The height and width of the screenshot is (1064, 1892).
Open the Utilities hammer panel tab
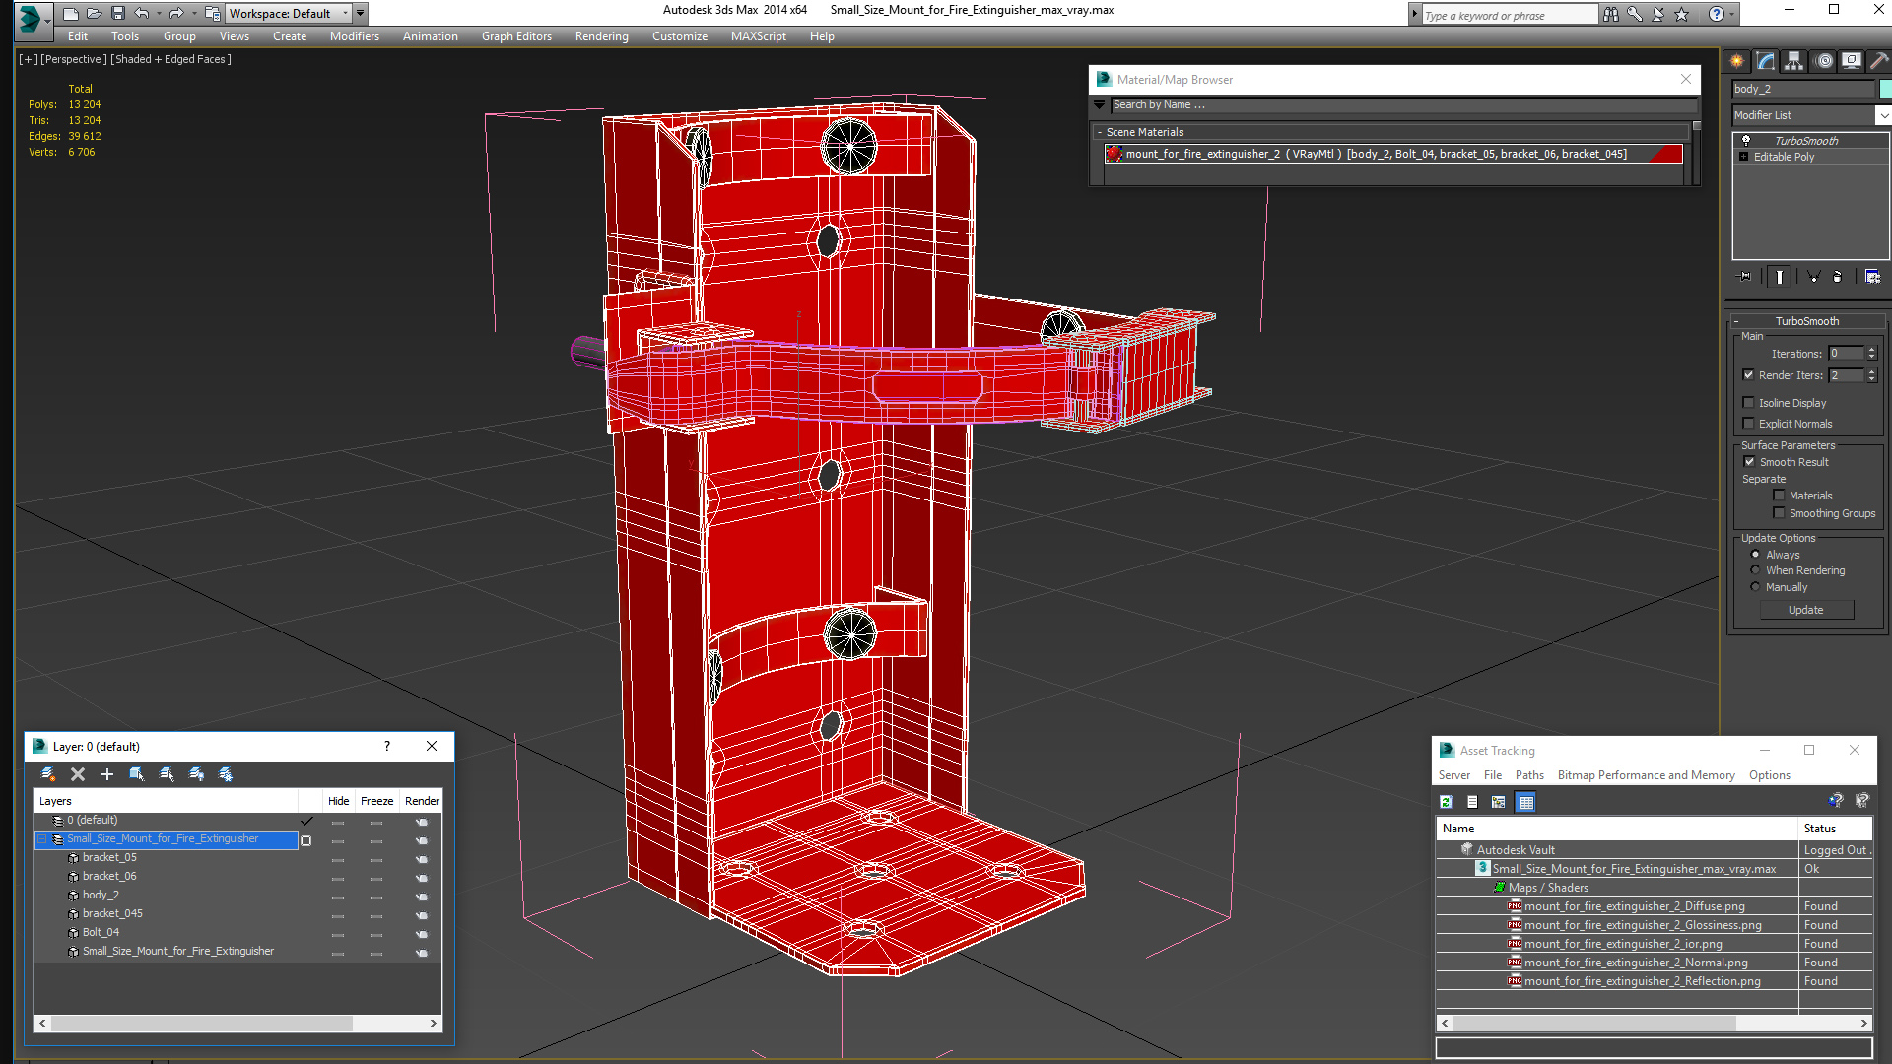click(x=1880, y=61)
